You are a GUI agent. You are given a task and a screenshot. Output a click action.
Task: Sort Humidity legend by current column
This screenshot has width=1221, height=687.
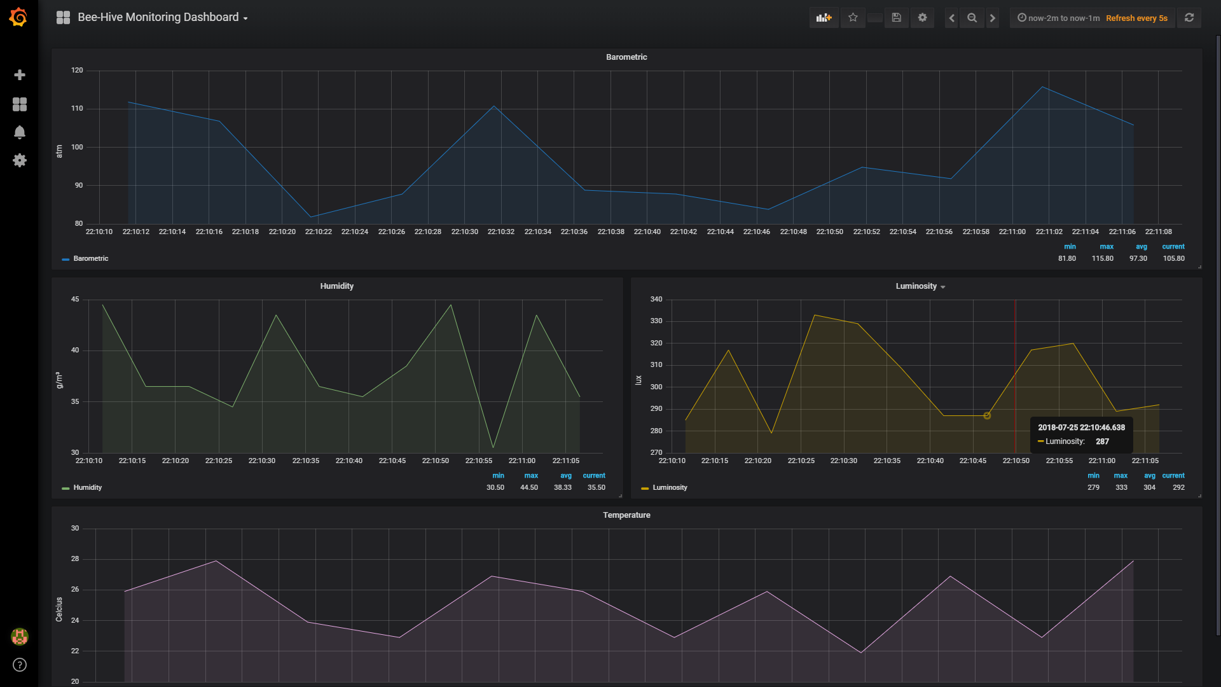coord(594,476)
